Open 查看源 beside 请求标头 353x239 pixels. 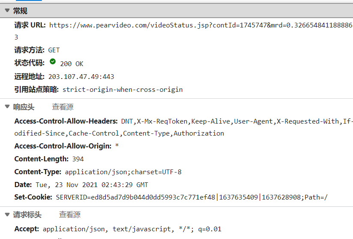tap(69, 215)
